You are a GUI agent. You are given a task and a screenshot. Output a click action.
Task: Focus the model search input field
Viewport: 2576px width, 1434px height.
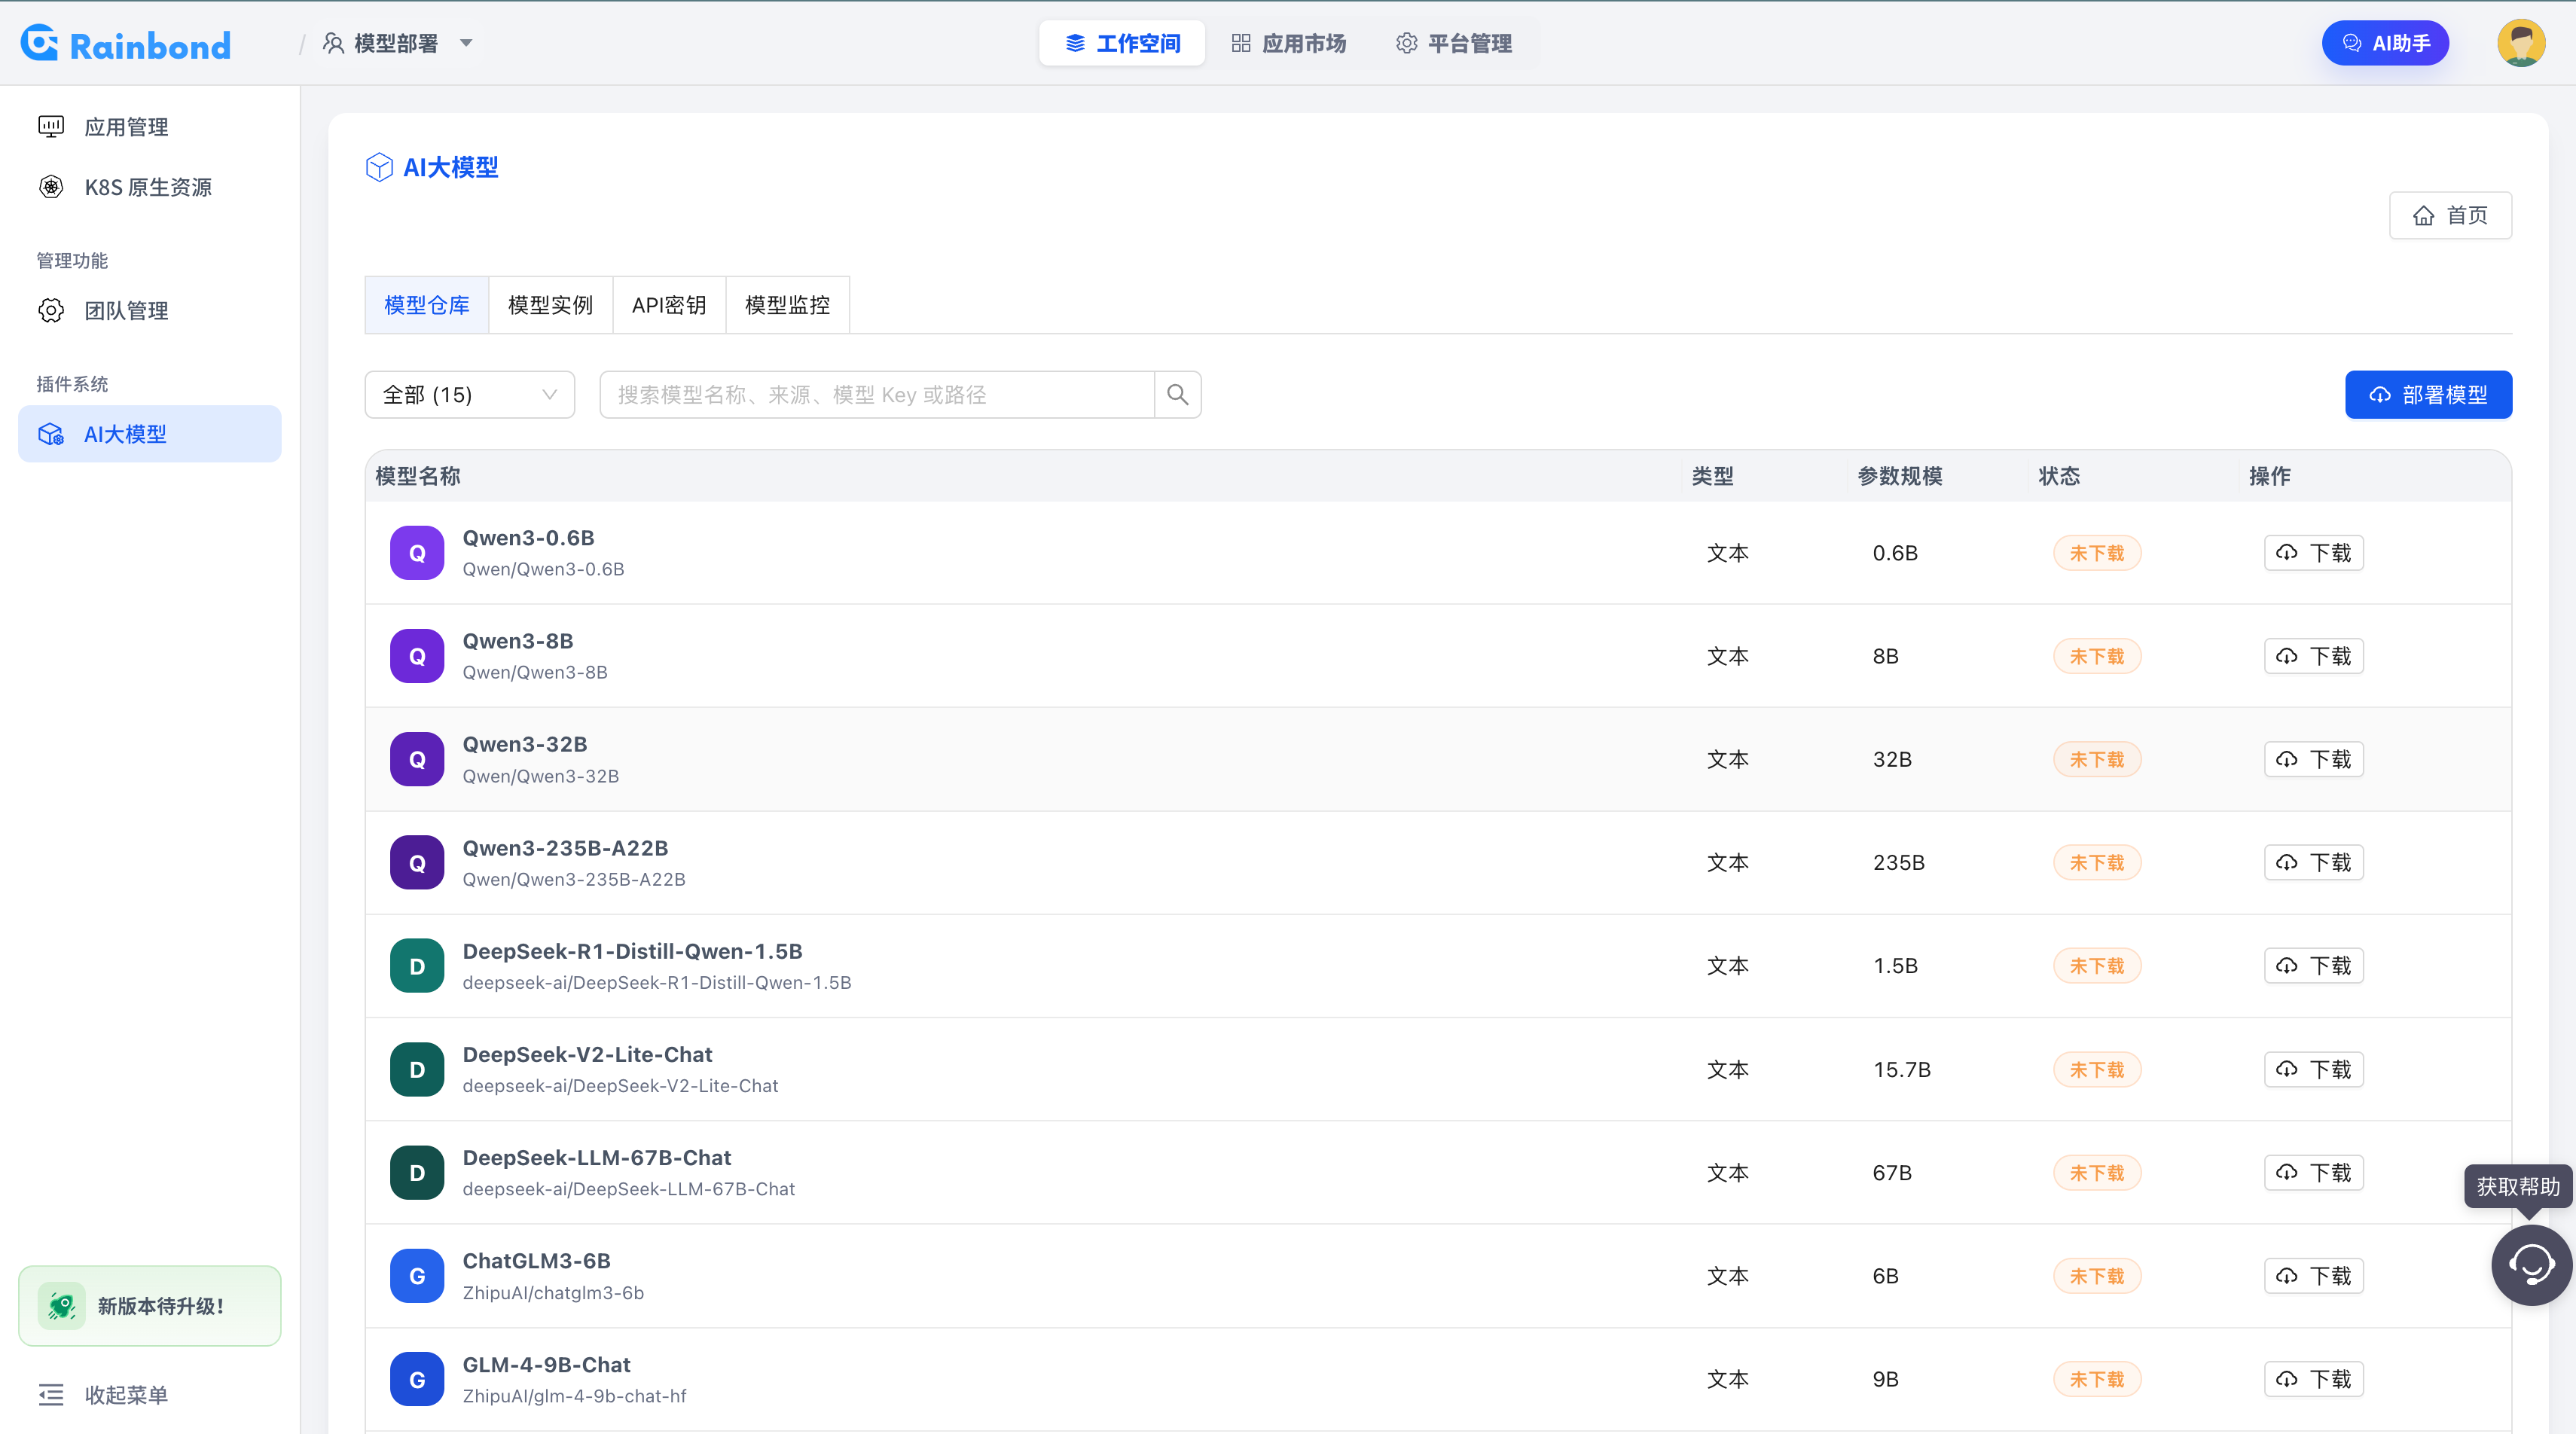(x=877, y=395)
